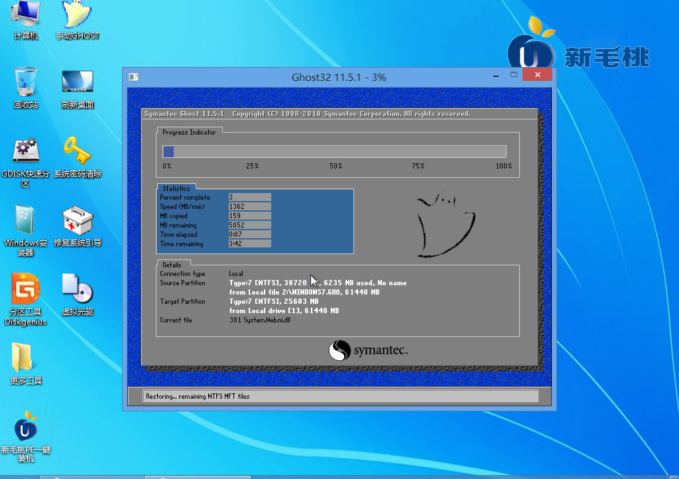Open the 回收站 Recycle Bin
Image resolution: width=679 pixels, height=479 pixels.
coord(26,85)
